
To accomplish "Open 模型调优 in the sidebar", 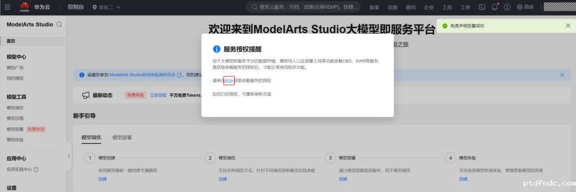I will (x=15, y=108).
